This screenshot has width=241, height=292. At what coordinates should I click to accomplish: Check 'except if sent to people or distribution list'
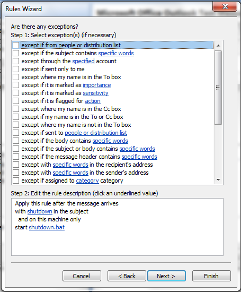16,133
